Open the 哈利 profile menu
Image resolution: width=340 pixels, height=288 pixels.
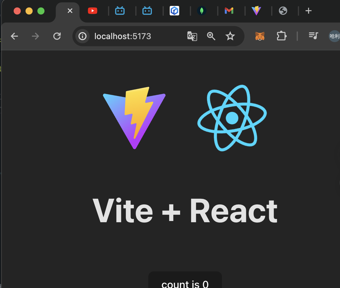tap(334, 36)
